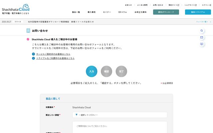This screenshot has height=133, width=213.
Task: Open DXコラム in main navigation
Action: coord(122,12)
